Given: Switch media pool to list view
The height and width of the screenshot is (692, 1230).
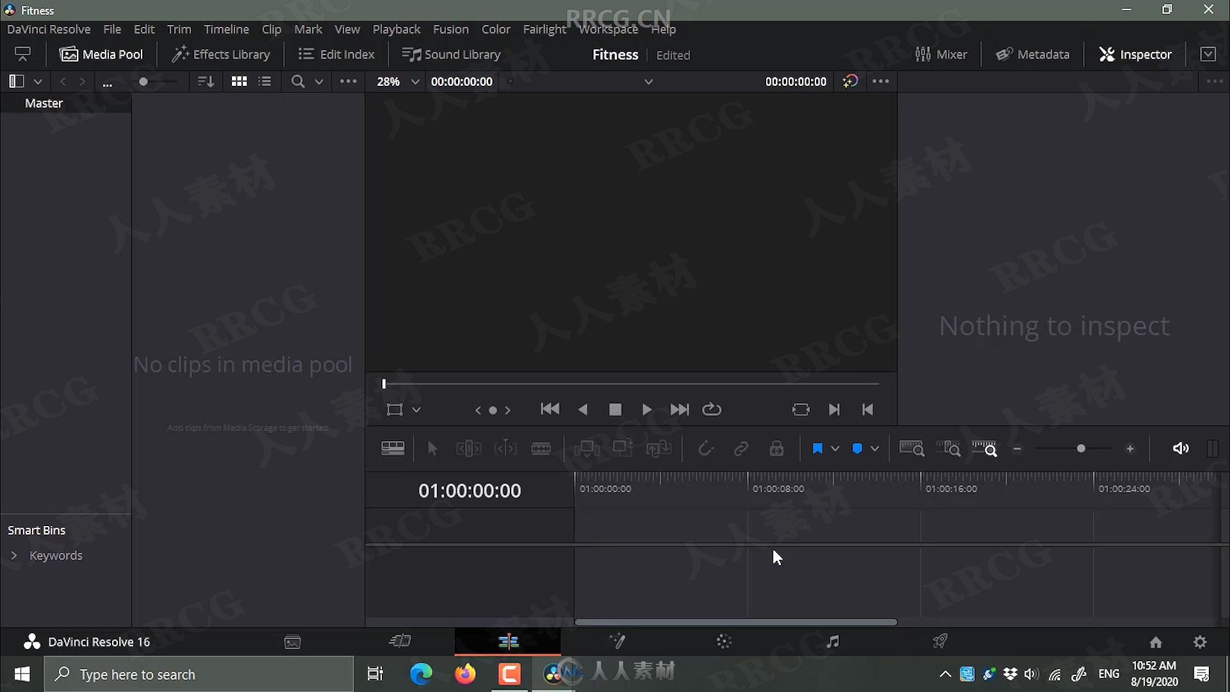Looking at the screenshot, I should [265, 81].
